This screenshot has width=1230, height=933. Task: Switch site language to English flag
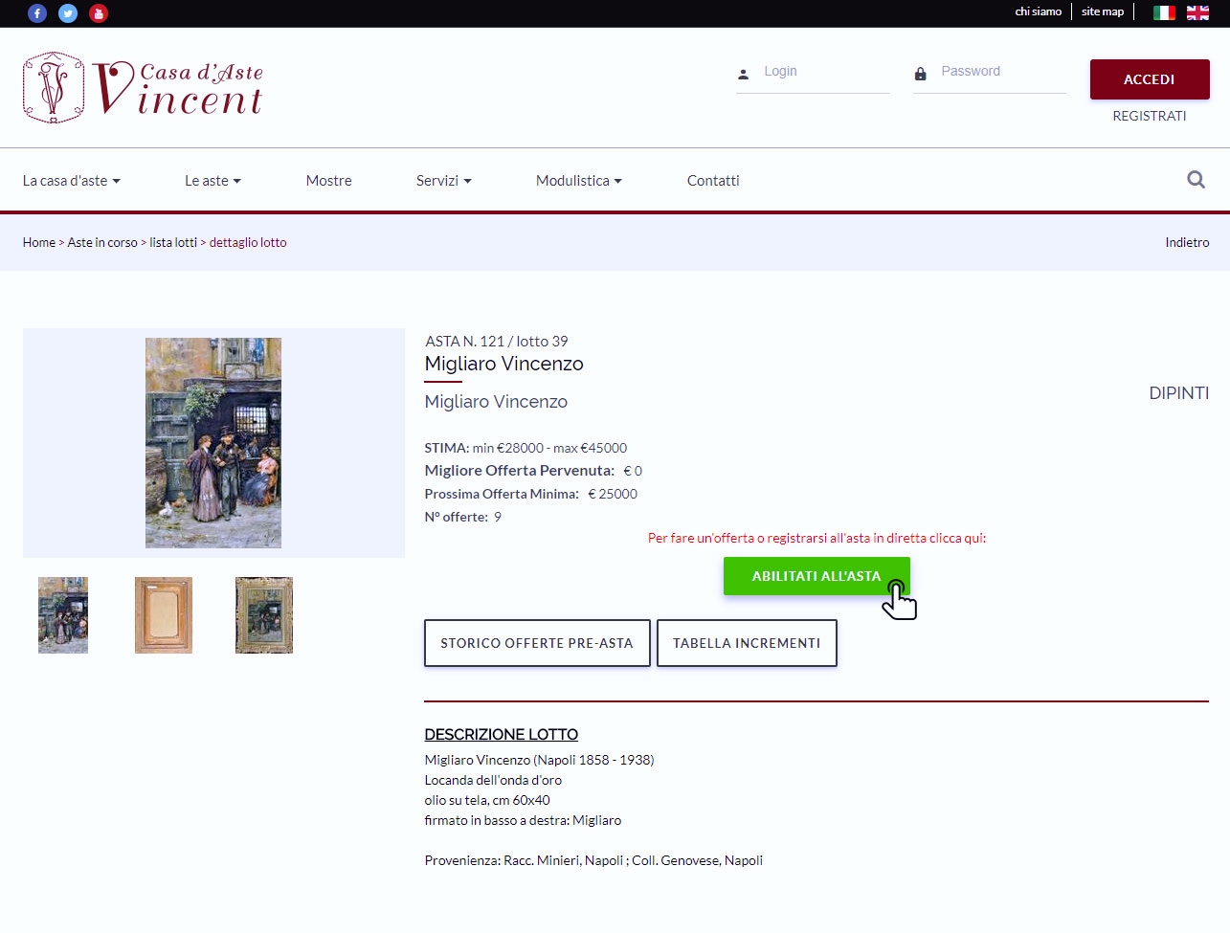coord(1197,12)
